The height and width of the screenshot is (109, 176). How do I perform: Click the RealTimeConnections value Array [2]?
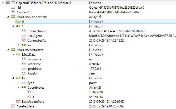tap(95, 17)
